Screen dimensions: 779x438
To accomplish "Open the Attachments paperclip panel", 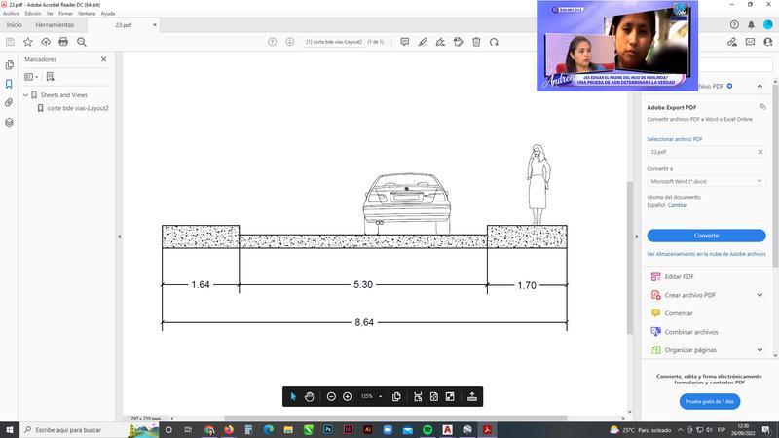I will click(x=9, y=103).
